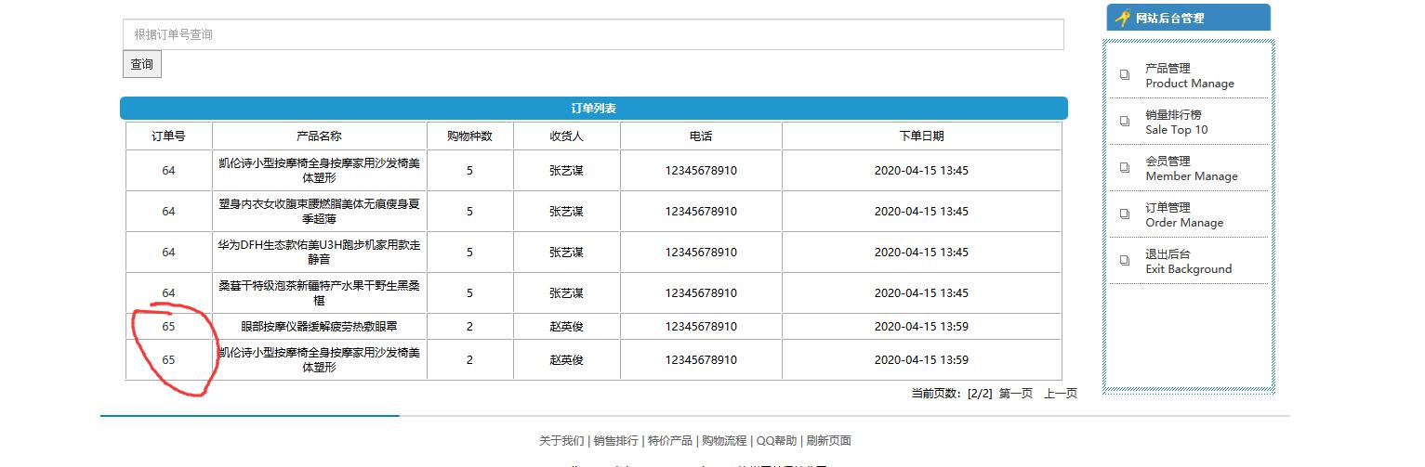Viewport: 1425px width, 467px height.
Task: Click recipient 赵英俊 in 眼部按摩仪器 row
Action: (x=566, y=327)
